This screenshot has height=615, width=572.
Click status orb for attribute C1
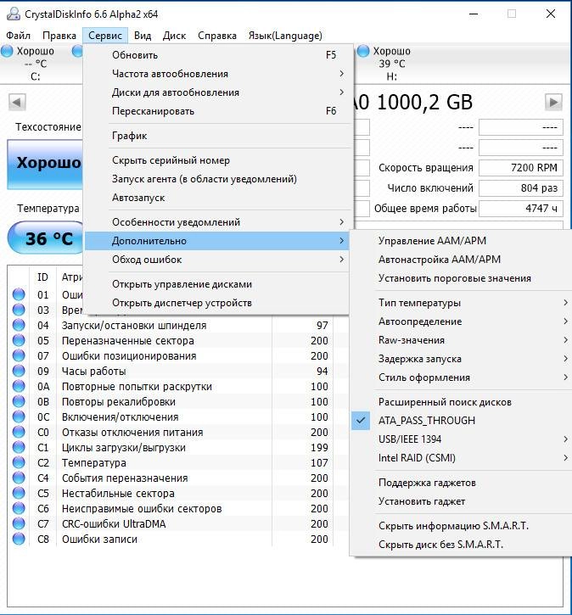19,448
